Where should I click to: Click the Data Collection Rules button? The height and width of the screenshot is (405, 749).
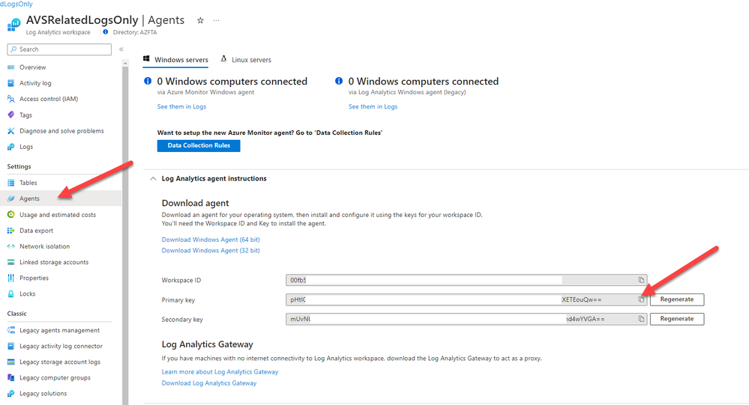coord(199,145)
